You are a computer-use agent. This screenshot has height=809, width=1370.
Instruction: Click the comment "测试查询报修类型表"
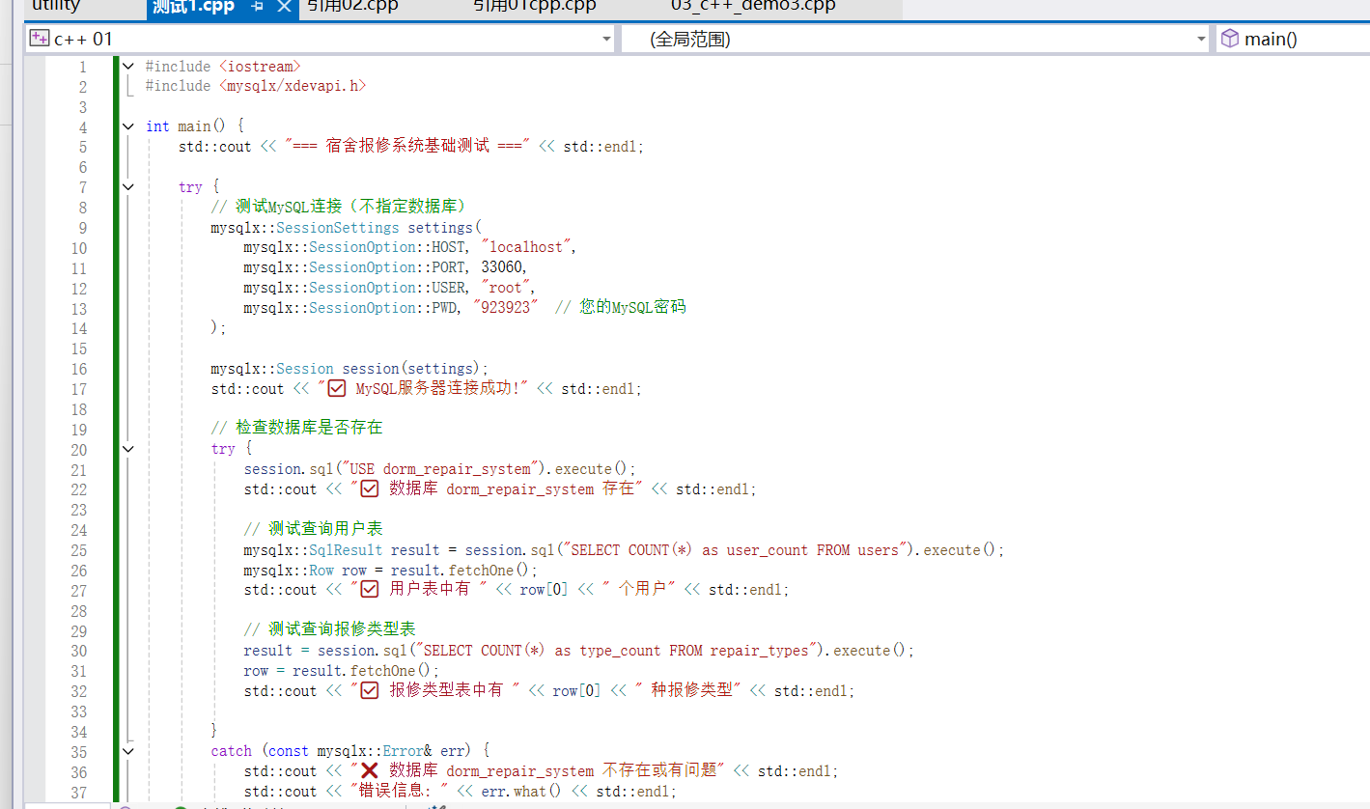pyautogui.click(x=342, y=629)
